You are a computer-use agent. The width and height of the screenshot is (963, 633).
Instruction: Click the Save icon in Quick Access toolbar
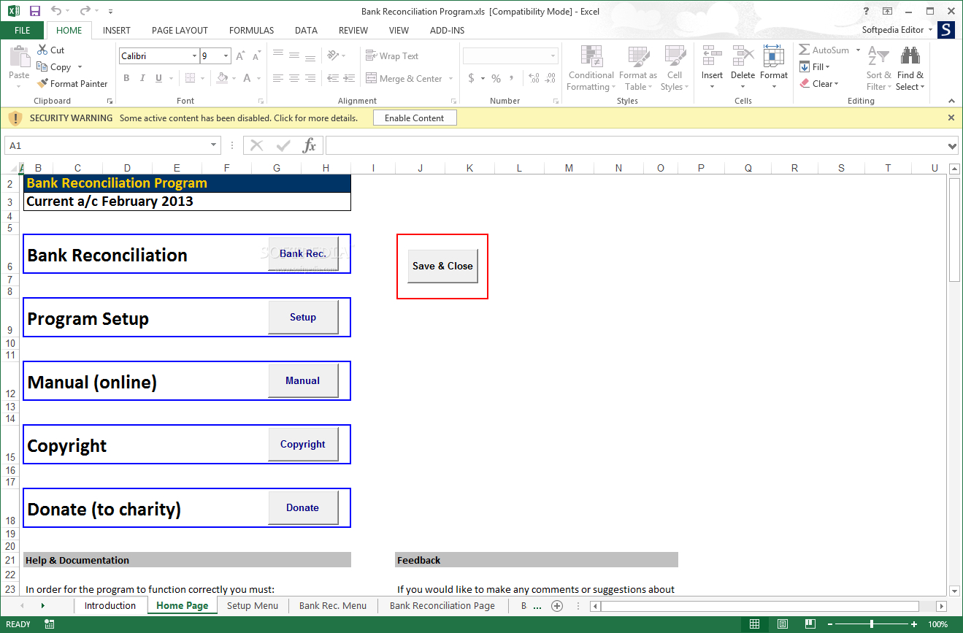[35, 11]
